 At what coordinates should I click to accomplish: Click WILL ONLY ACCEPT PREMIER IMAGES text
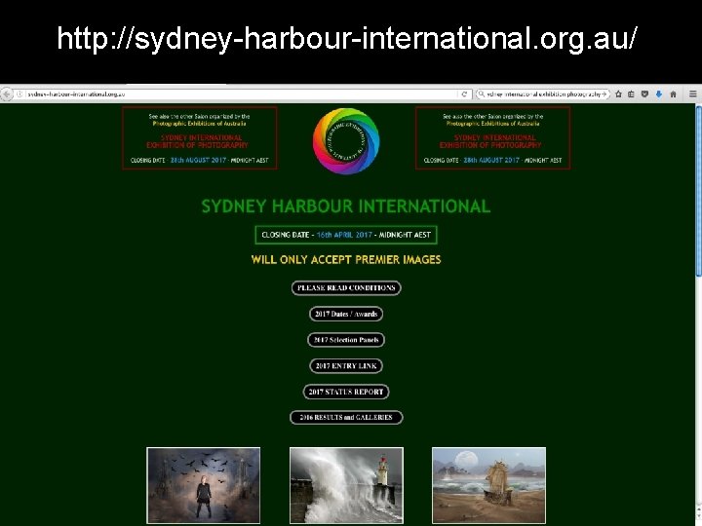point(346,260)
